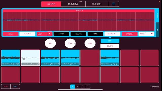162x91 pixels.
Task: Select the konkurren..4_yungbejus sample pad
Action: pos(110,58)
